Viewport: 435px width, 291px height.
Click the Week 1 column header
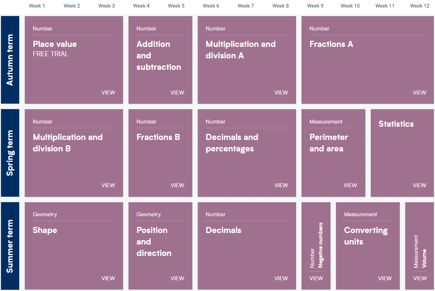37,6
